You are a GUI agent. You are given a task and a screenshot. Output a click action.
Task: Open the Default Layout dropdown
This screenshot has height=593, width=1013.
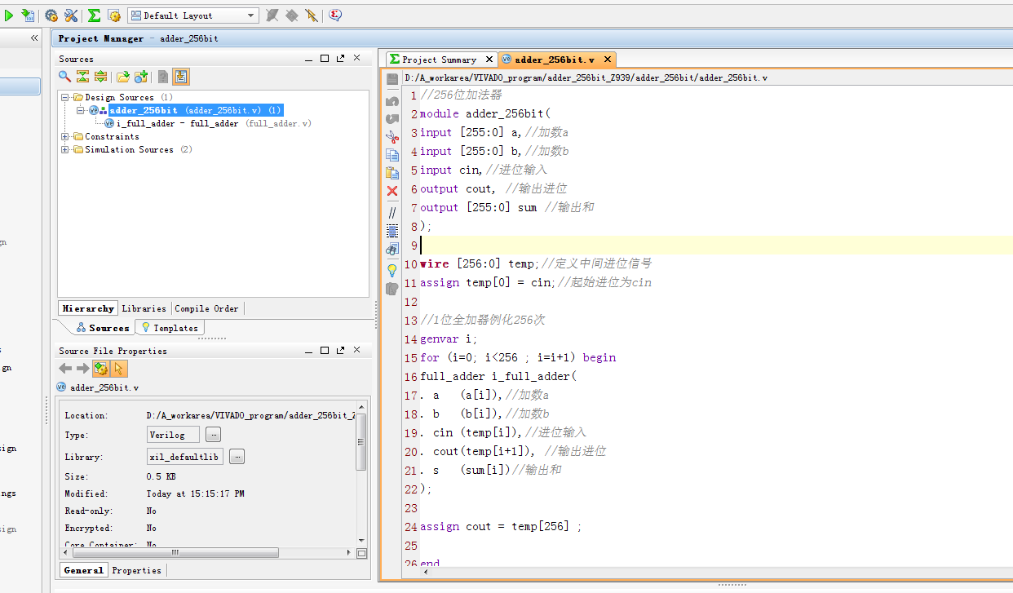193,15
